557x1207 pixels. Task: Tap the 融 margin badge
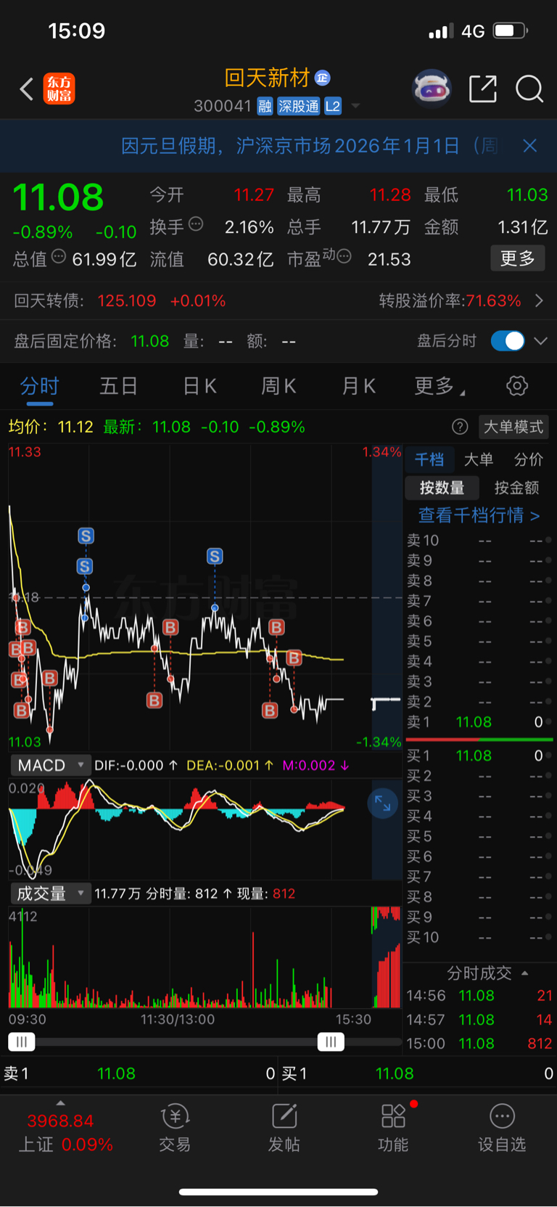pos(265,107)
